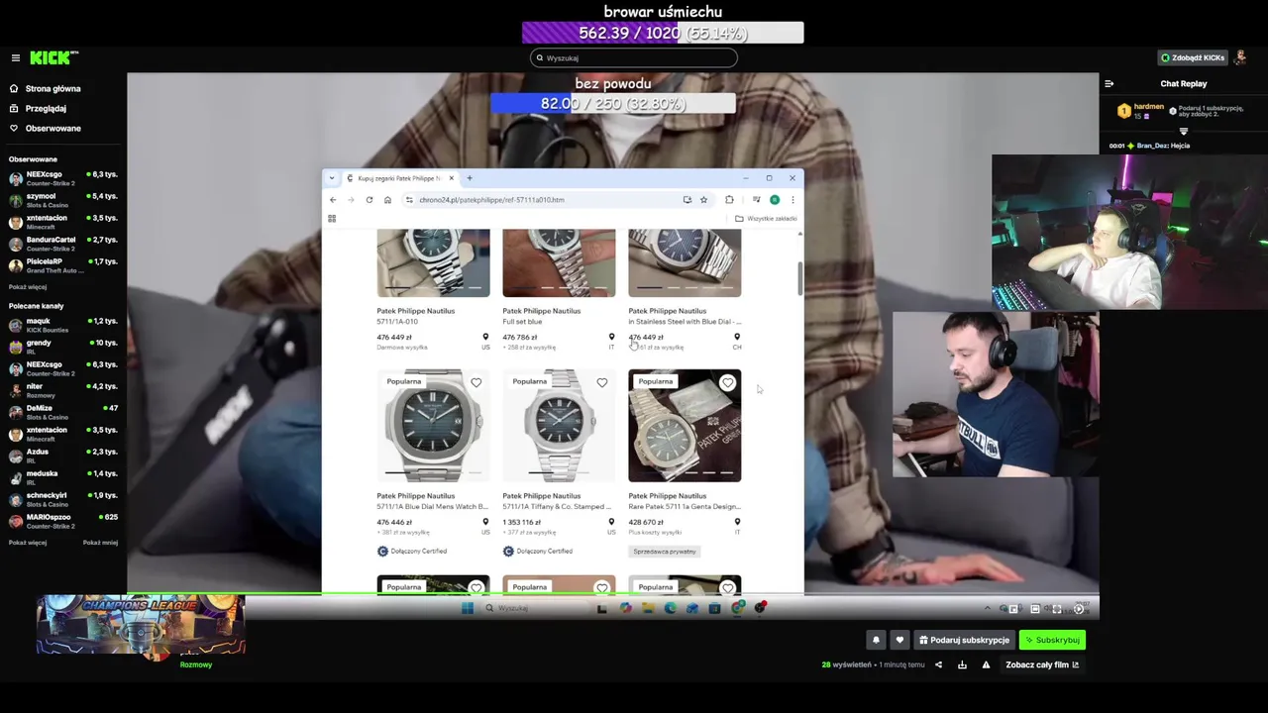Report clip with warning icon
This screenshot has width=1268, height=713.
[986, 664]
